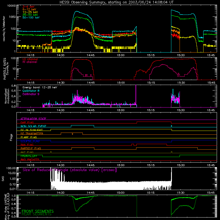Select the Collimator 8 legend entry

point(31,91)
